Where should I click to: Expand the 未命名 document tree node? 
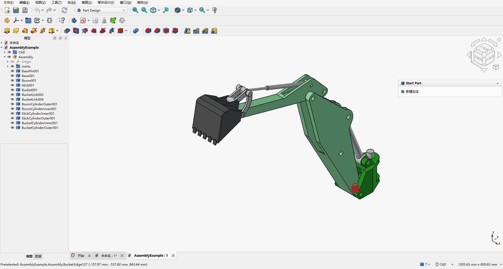click(2, 43)
